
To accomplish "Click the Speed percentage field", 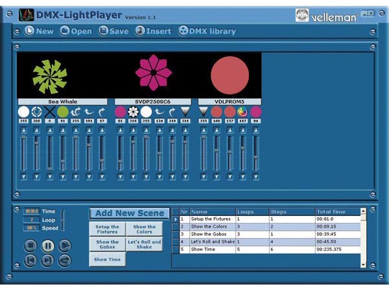I will 31,228.
